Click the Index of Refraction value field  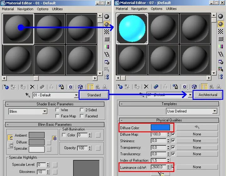(x=159, y=160)
